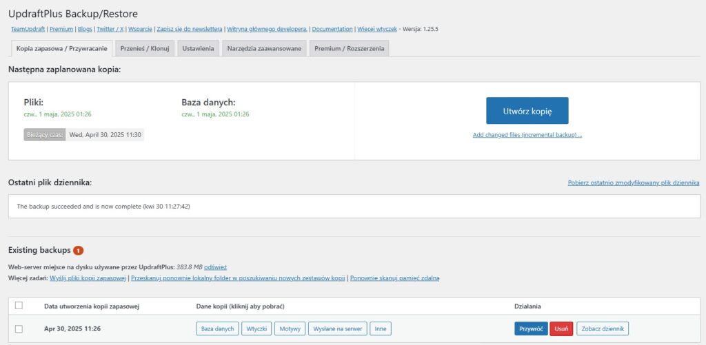This screenshot has width=706, height=345.
Task: Go to Narzędzia zaawansowane tab
Action: (264, 49)
